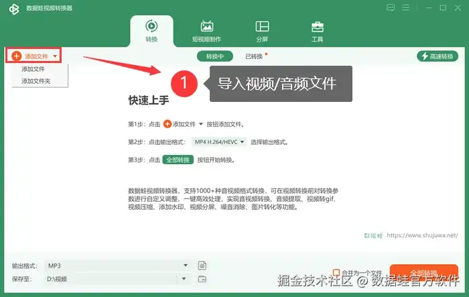Open the 输出格式 MP3 dropdown
The image size is (469, 297).
(x=118, y=265)
